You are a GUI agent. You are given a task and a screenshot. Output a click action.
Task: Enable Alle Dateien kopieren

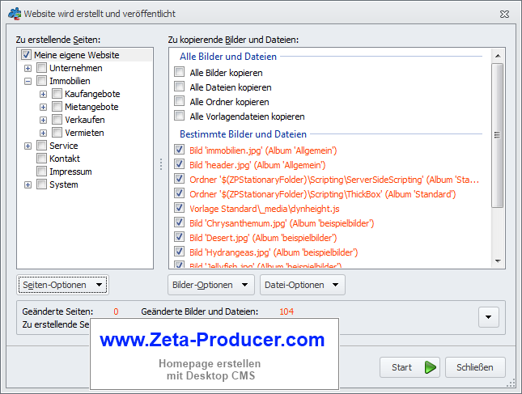tap(180, 87)
